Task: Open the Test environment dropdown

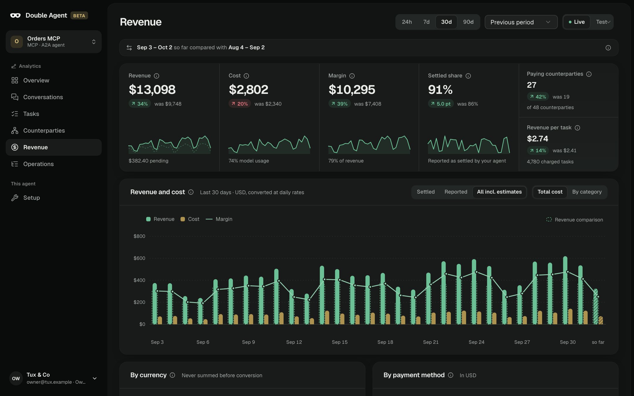Action: point(603,22)
